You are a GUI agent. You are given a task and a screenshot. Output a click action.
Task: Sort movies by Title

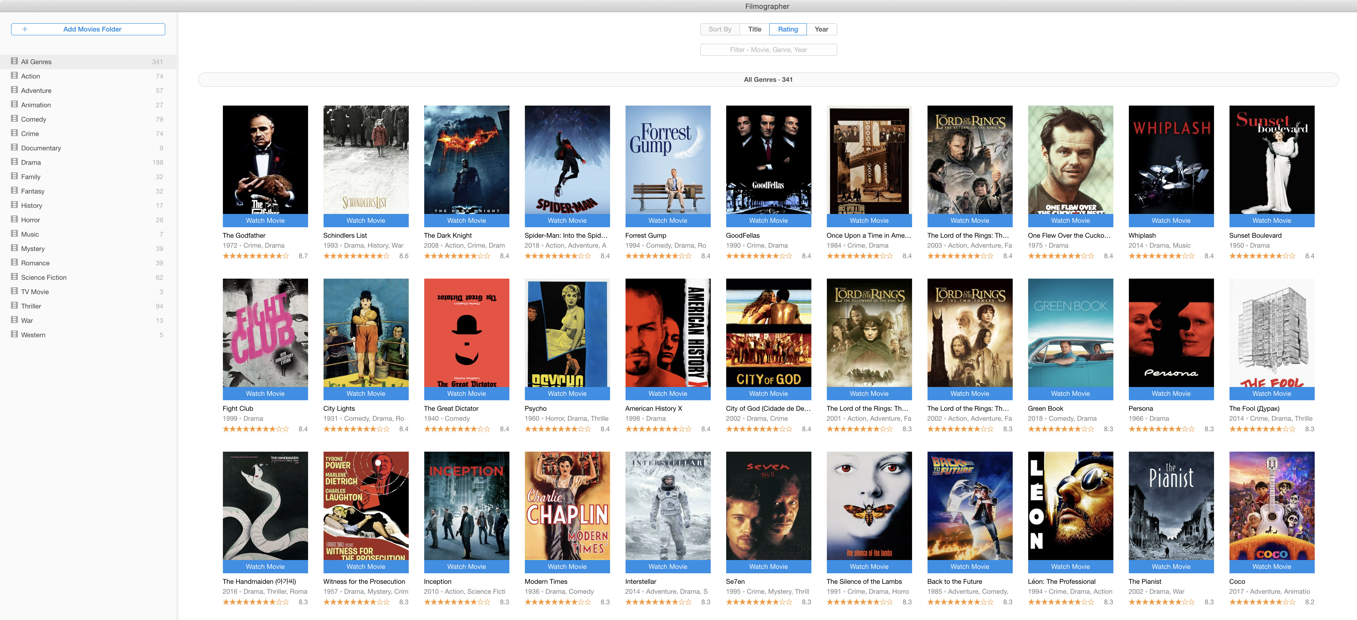754,30
